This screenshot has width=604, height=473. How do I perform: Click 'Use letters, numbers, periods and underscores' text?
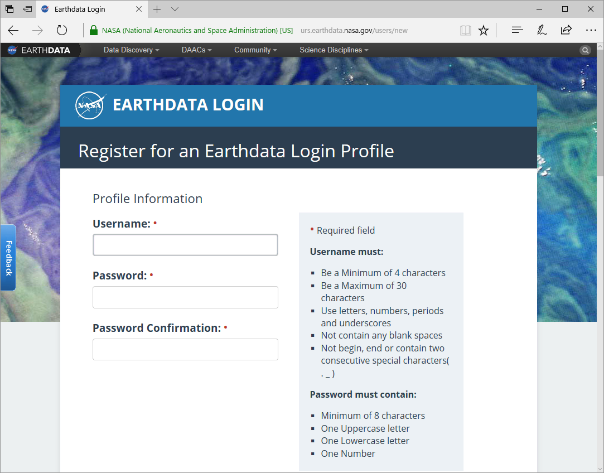point(382,317)
